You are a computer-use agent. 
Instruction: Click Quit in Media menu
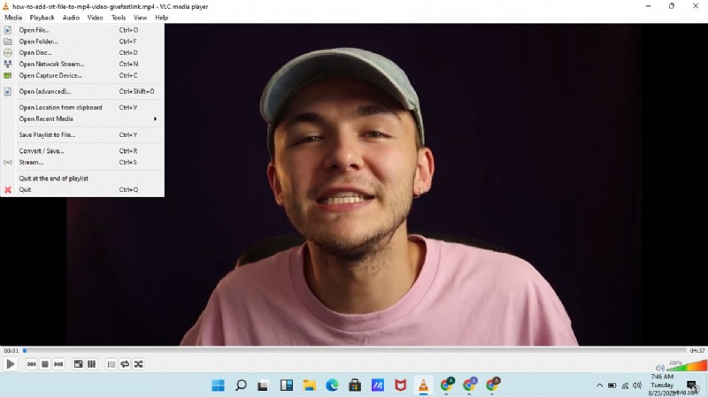pyautogui.click(x=25, y=189)
